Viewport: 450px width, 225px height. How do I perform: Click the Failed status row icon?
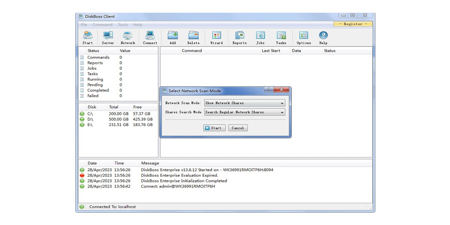[x=82, y=96]
